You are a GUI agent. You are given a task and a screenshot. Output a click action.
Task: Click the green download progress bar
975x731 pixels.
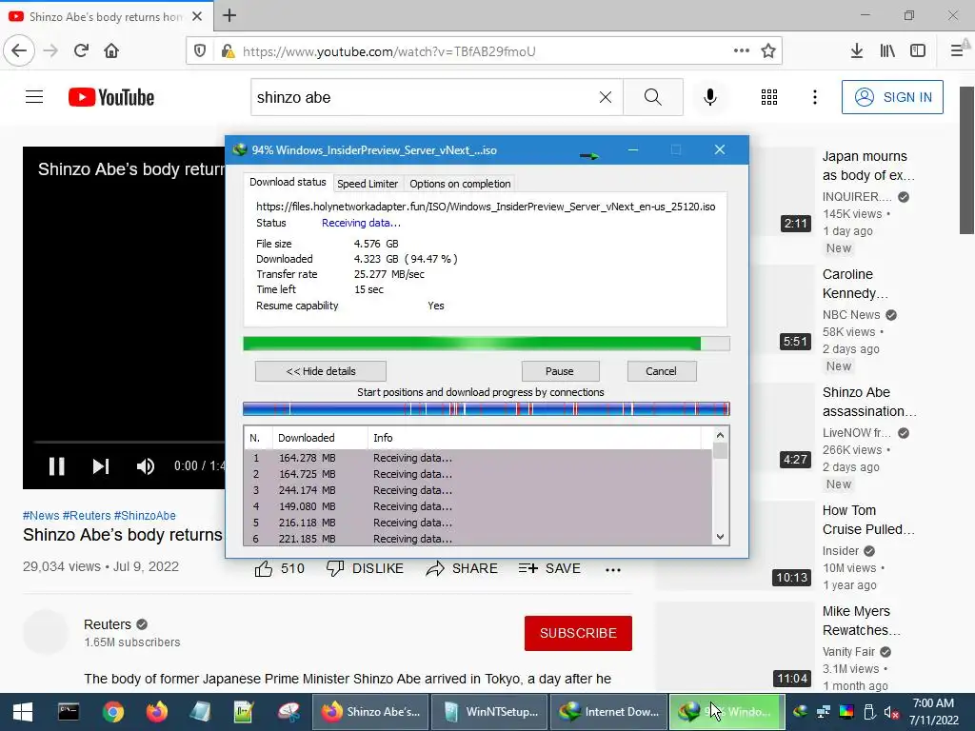coord(487,344)
